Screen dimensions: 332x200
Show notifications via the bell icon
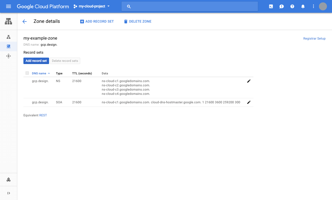coord(303,6)
